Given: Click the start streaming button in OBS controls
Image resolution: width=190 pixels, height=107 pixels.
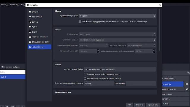Looking at the screenshot, I should pos(175,78).
